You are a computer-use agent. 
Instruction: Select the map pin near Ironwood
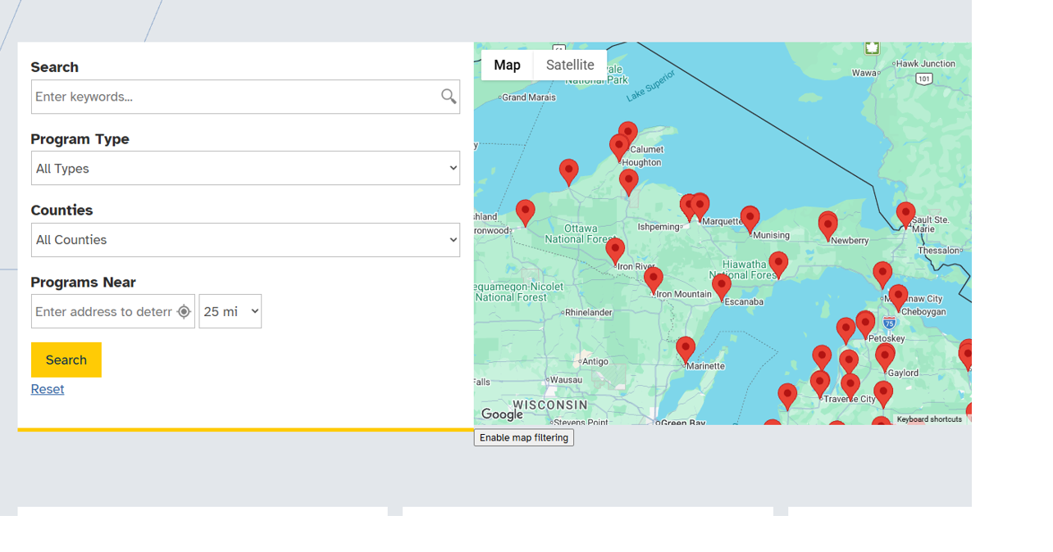tap(526, 214)
